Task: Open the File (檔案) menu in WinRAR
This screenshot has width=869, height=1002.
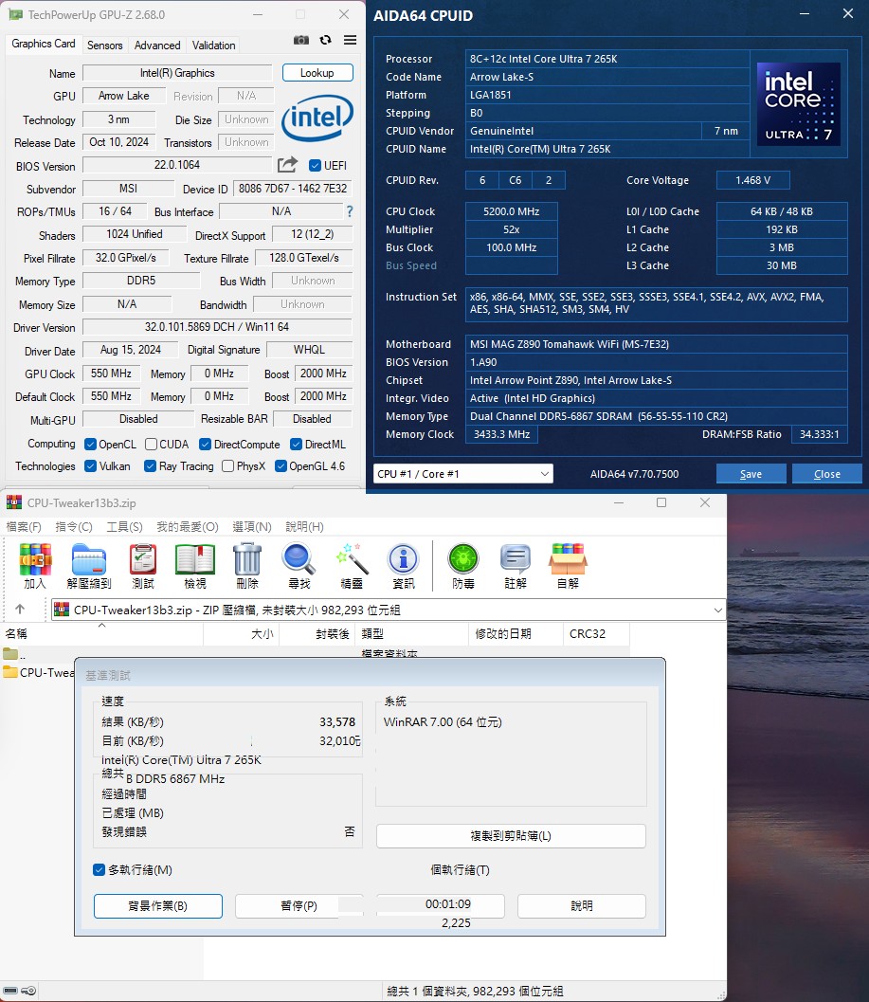Action: [x=24, y=526]
